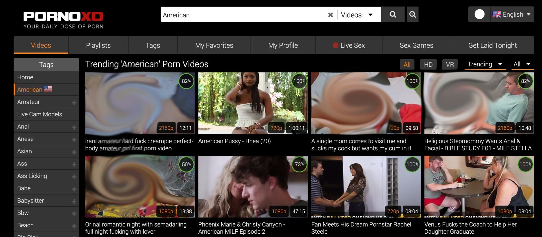The image size is (542, 237).
Task: Open the thumbnail with duration 47:15
Action: pos(253,186)
